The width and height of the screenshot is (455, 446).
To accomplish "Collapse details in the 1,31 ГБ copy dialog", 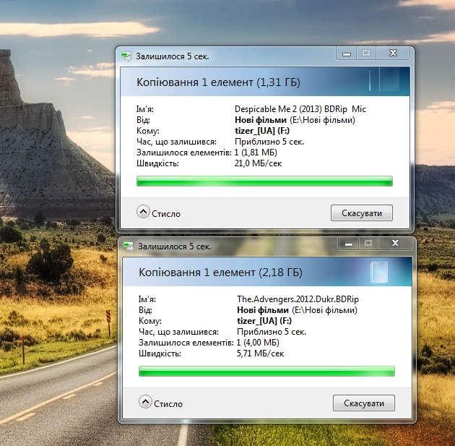I will click(x=143, y=212).
